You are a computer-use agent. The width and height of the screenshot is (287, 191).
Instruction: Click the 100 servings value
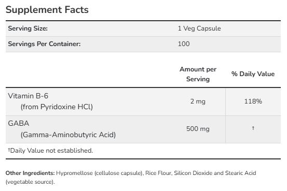[184, 44]
